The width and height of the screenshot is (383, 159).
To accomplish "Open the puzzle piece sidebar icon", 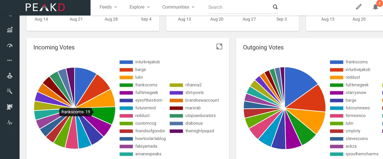I will point(10,107).
